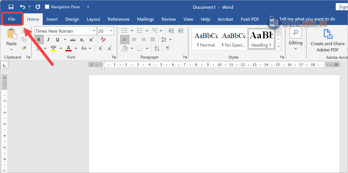
Task: Open the Acrobat tab
Action: point(225,19)
